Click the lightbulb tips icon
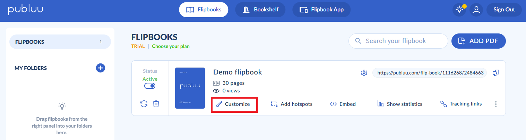The height and width of the screenshot is (140, 526). click(460, 10)
